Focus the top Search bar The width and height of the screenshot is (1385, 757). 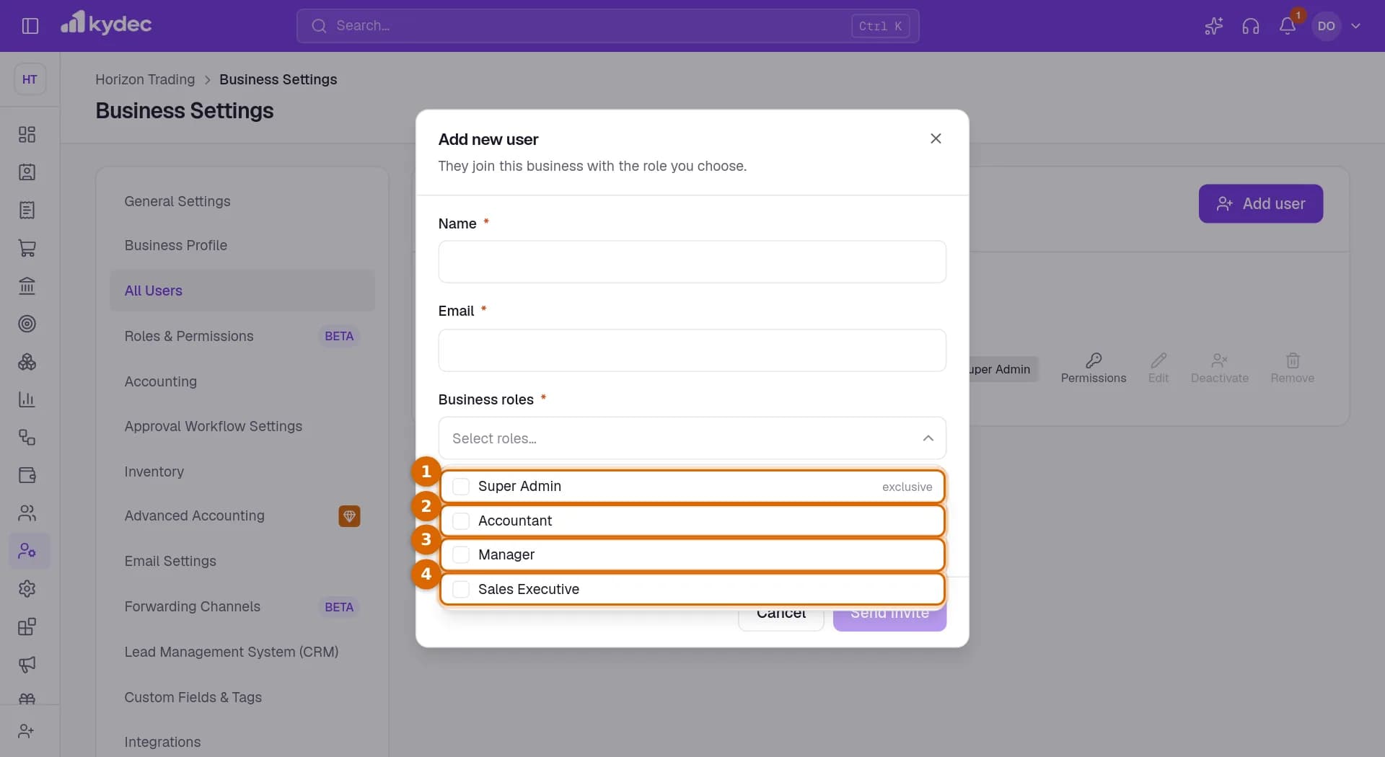click(x=607, y=26)
